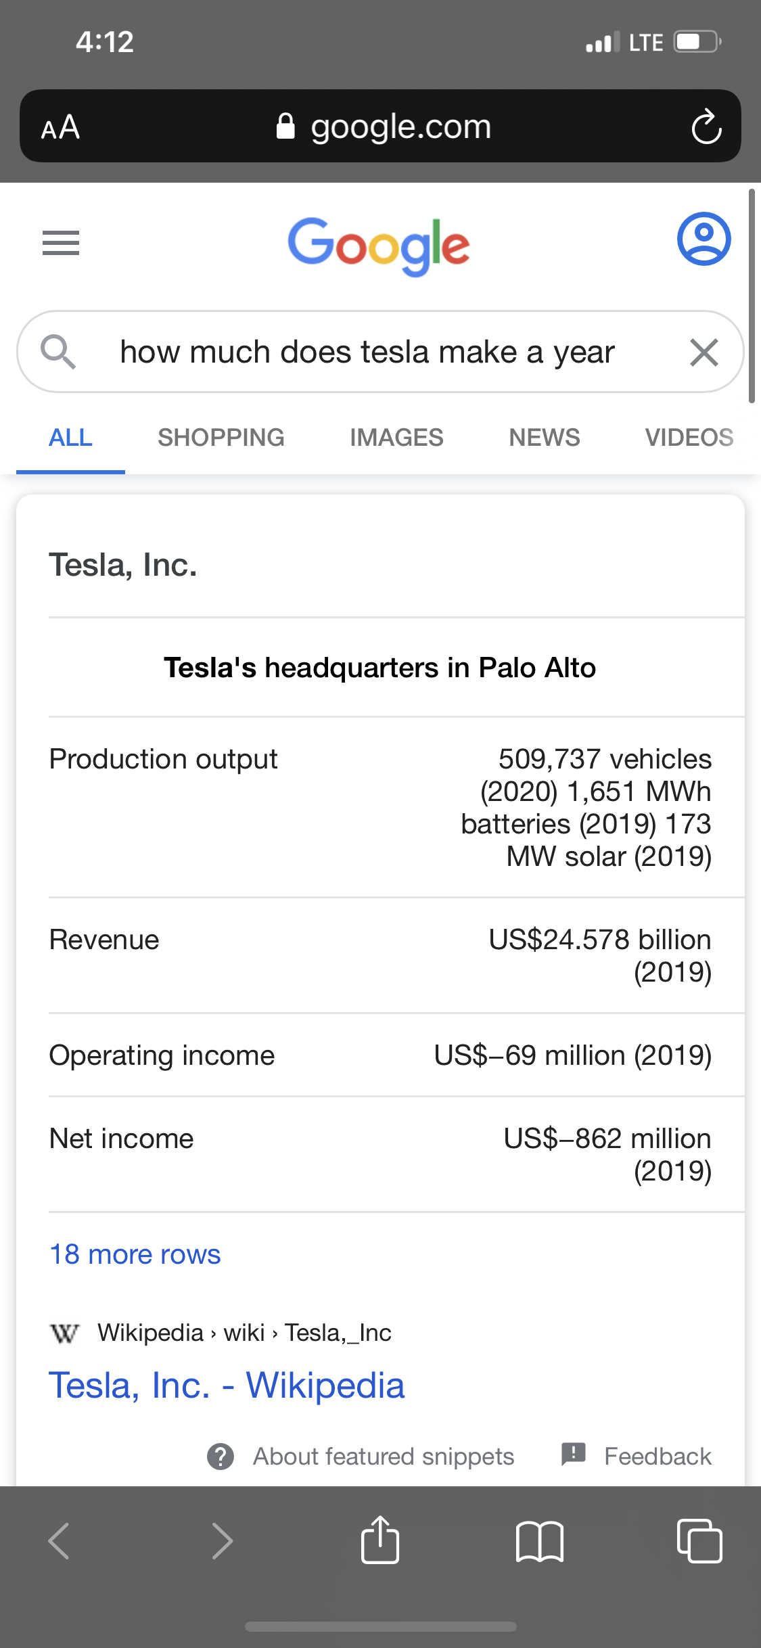Open the Google hamburger menu

[61, 242]
